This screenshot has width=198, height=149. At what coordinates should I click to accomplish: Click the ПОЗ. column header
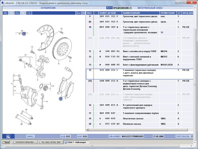point(90,13)
